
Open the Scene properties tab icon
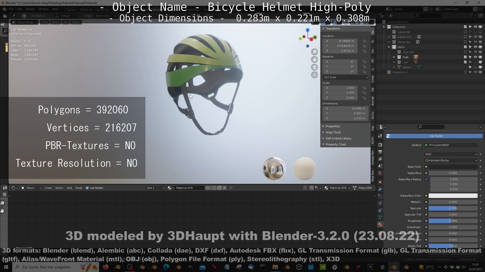click(380, 166)
